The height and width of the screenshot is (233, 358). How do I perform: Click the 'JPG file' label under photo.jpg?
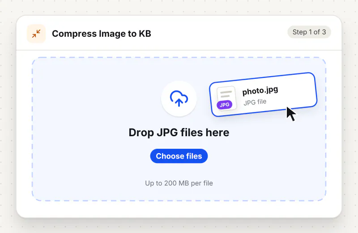tap(255, 102)
